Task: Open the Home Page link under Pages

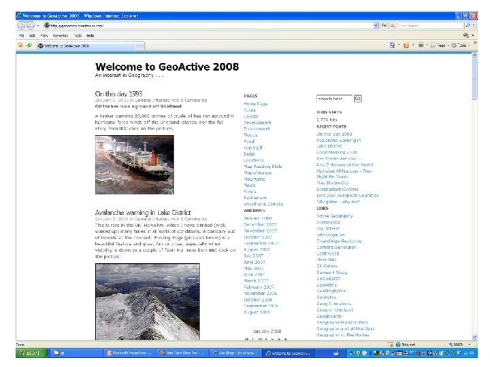Action: tap(256, 103)
